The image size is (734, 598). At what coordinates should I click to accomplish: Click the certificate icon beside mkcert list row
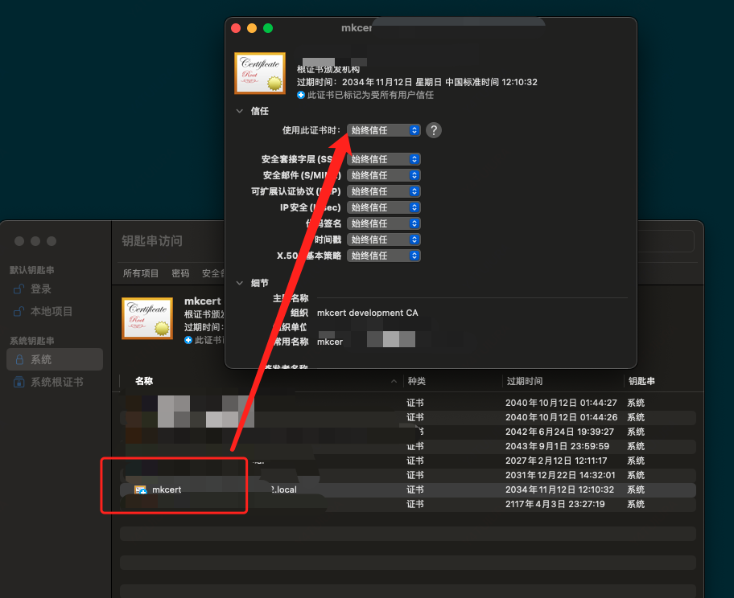point(140,490)
